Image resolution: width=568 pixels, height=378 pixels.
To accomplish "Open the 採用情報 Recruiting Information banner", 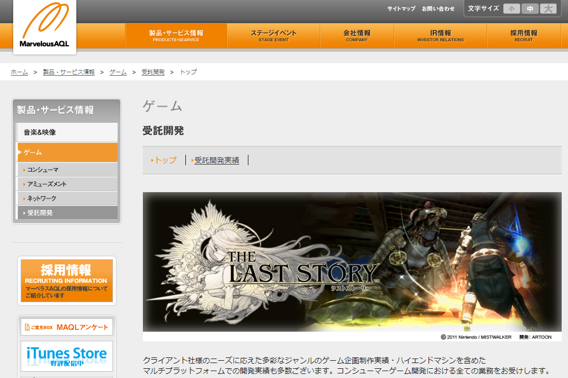I will click(x=67, y=280).
